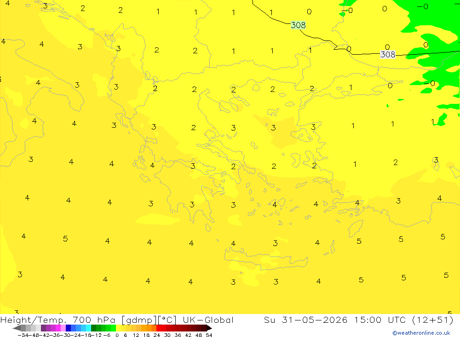Pick the bright yellow swatch above 0

click(118, 328)
